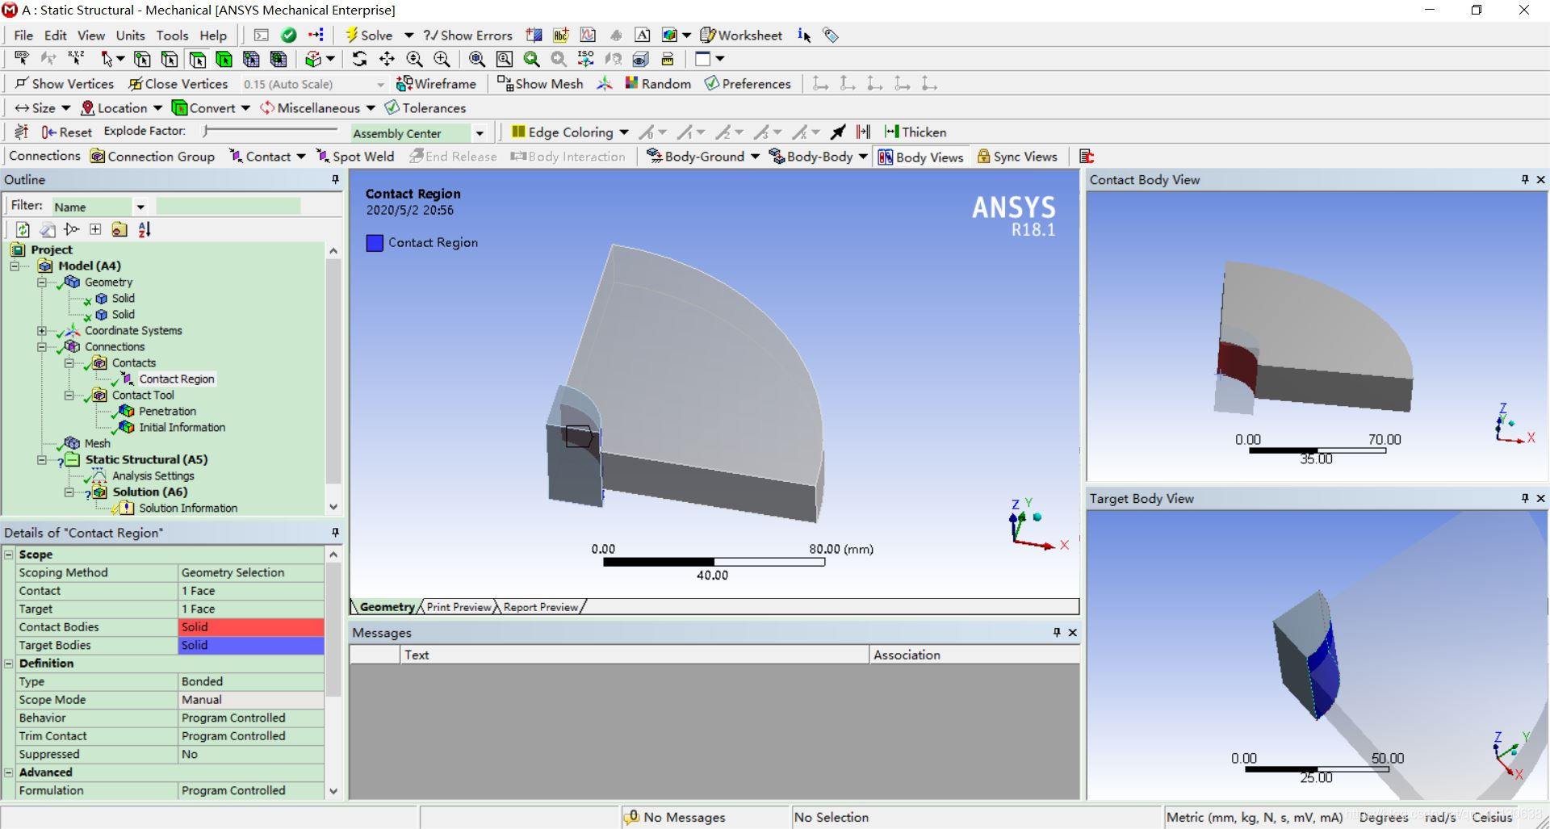Click the coordinate XYZ pick icon
The height and width of the screenshot is (829, 1550).
[76, 59]
